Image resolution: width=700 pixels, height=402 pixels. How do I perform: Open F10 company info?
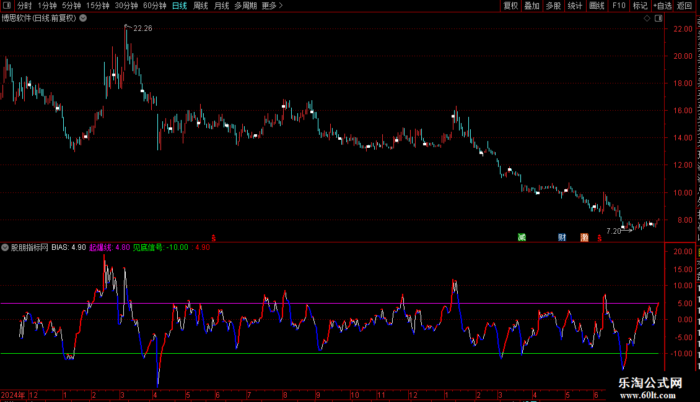pos(619,6)
